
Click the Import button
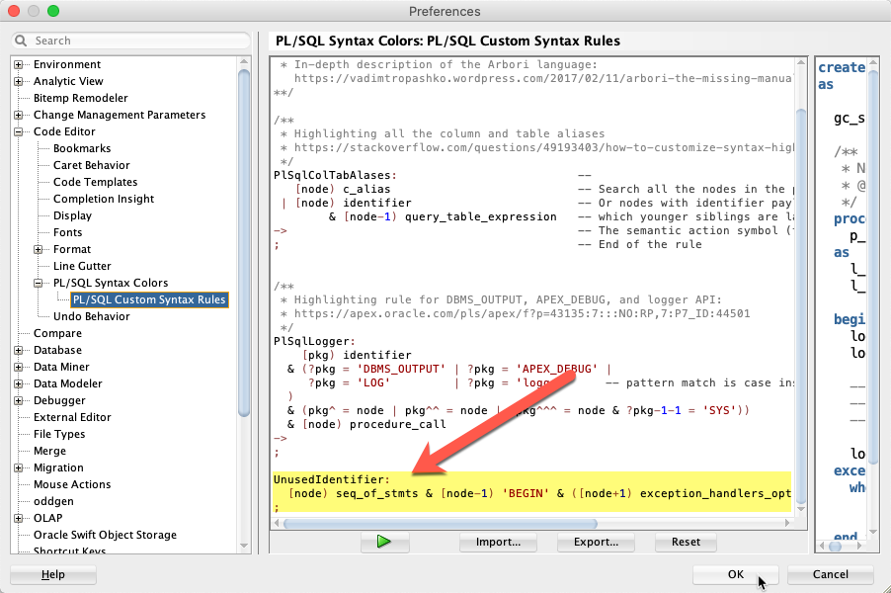click(498, 543)
